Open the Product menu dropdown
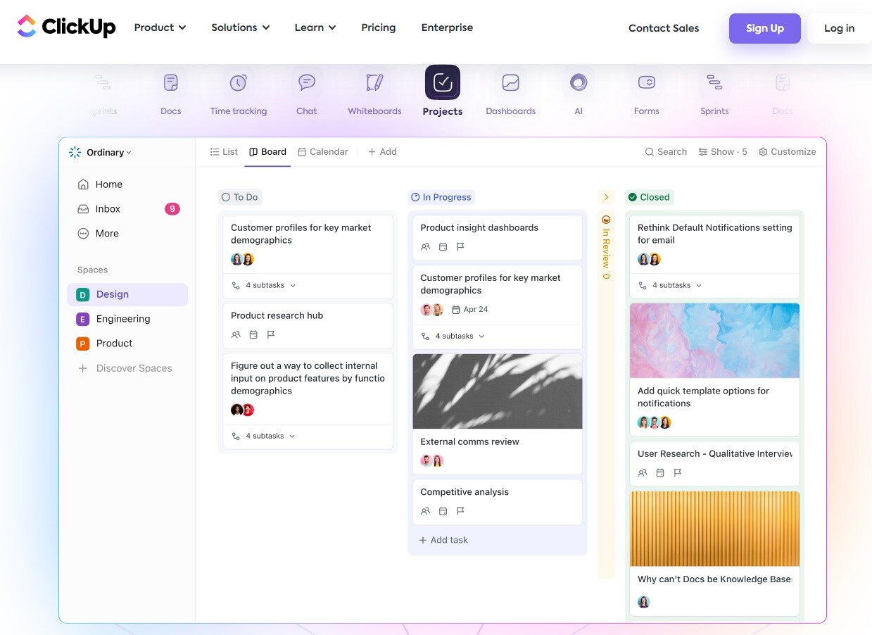This screenshot has width=872, height=635. [x=160, y=27]
